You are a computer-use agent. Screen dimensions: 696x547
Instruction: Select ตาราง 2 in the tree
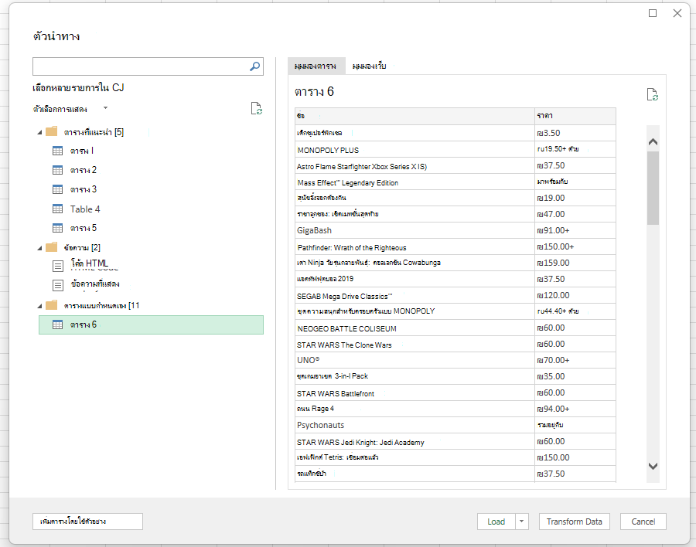tap(83, 170)
